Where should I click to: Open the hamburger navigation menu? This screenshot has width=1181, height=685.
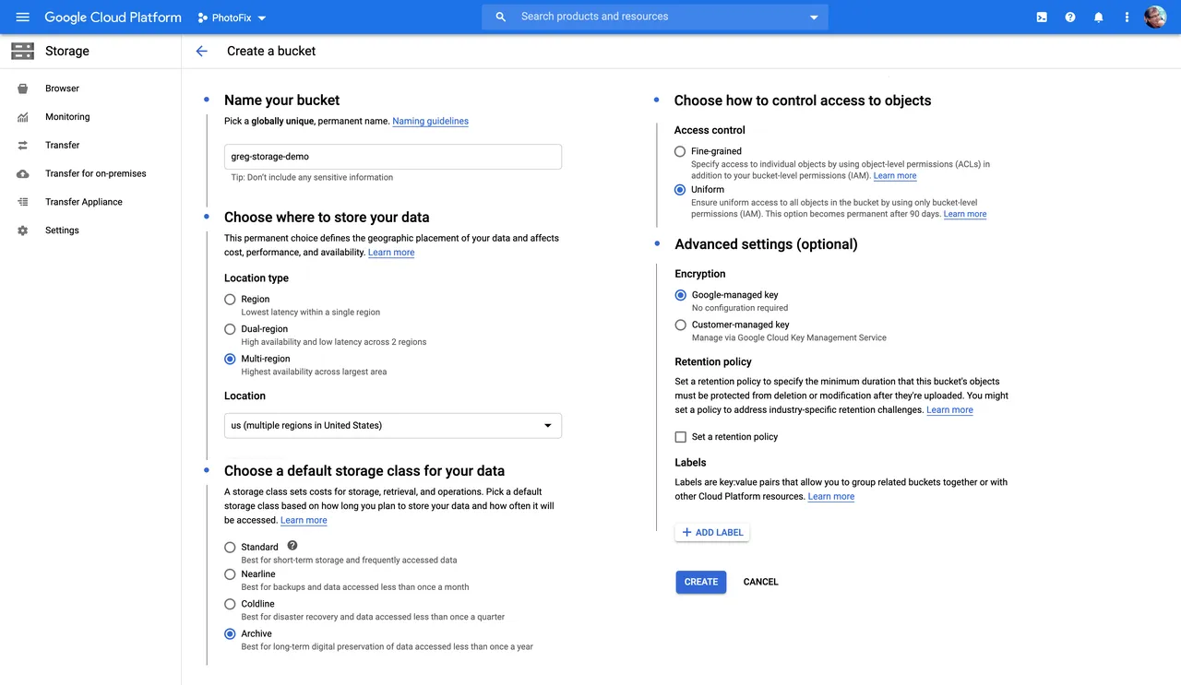[23, 17]
